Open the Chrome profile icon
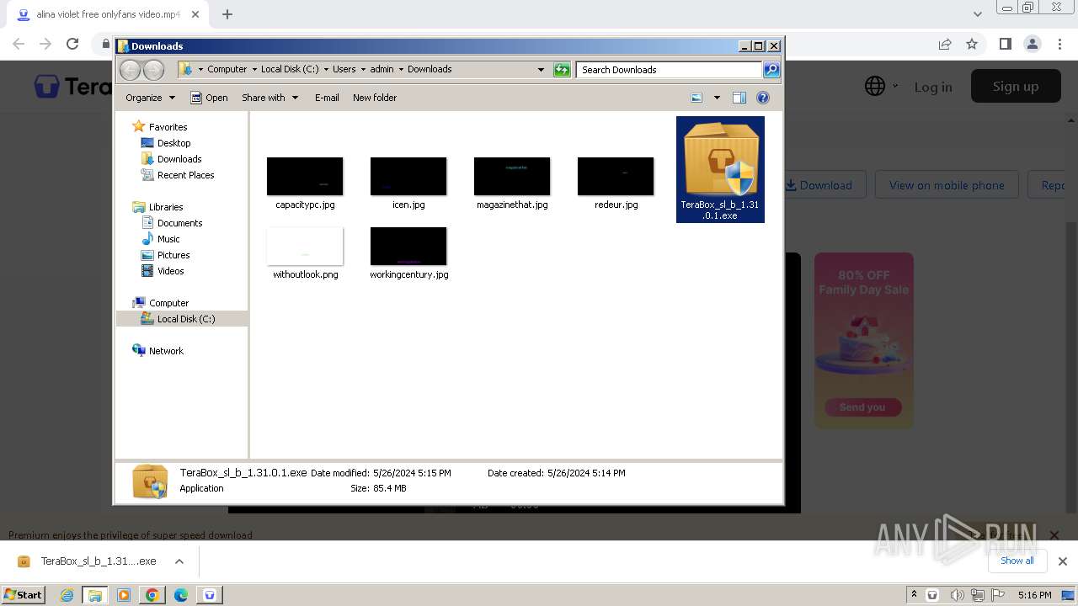 pos(1032,44)
